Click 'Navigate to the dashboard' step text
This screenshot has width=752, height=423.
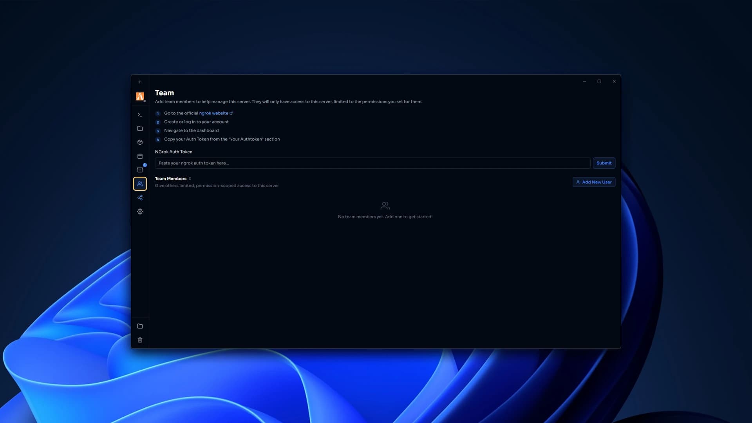(191, 130)
